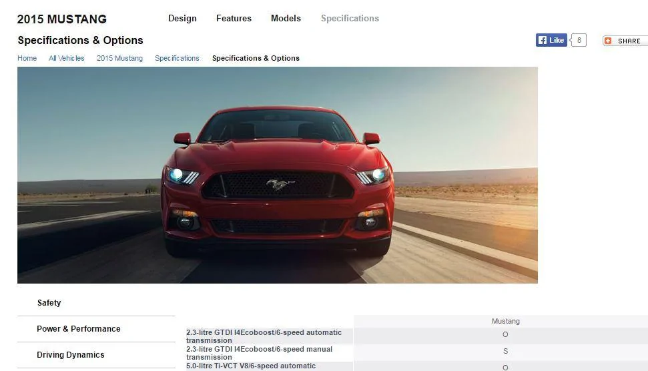Screen dimensions: 648x371
Task: Click the Specifications & Options page heading
Action: pos(80,41)
